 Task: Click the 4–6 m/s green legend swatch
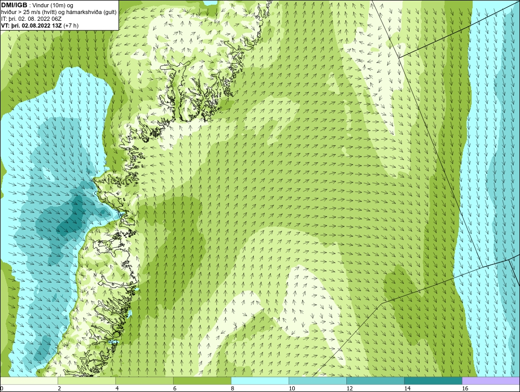(144, 381)
